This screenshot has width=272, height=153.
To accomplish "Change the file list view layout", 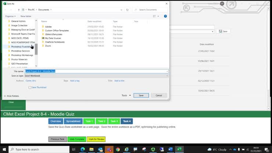I will coord(154,16).
